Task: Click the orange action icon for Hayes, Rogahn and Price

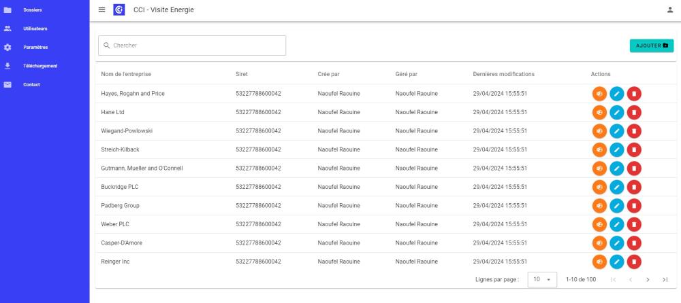Action: (x=599, y=94)
